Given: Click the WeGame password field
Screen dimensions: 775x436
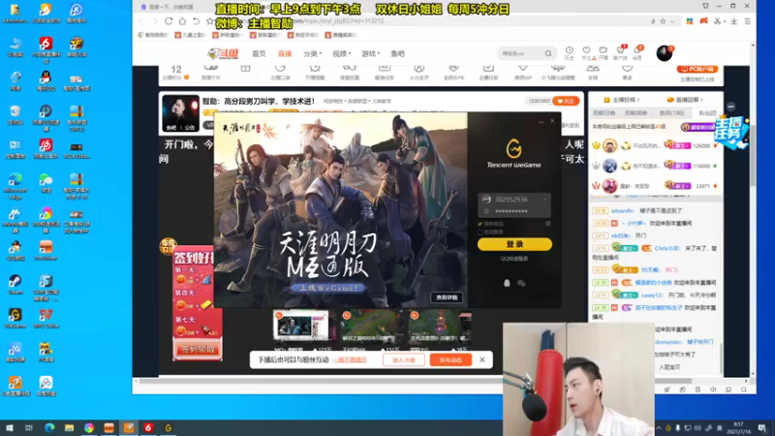Looking at the screenshot, I should click(514, 211).
